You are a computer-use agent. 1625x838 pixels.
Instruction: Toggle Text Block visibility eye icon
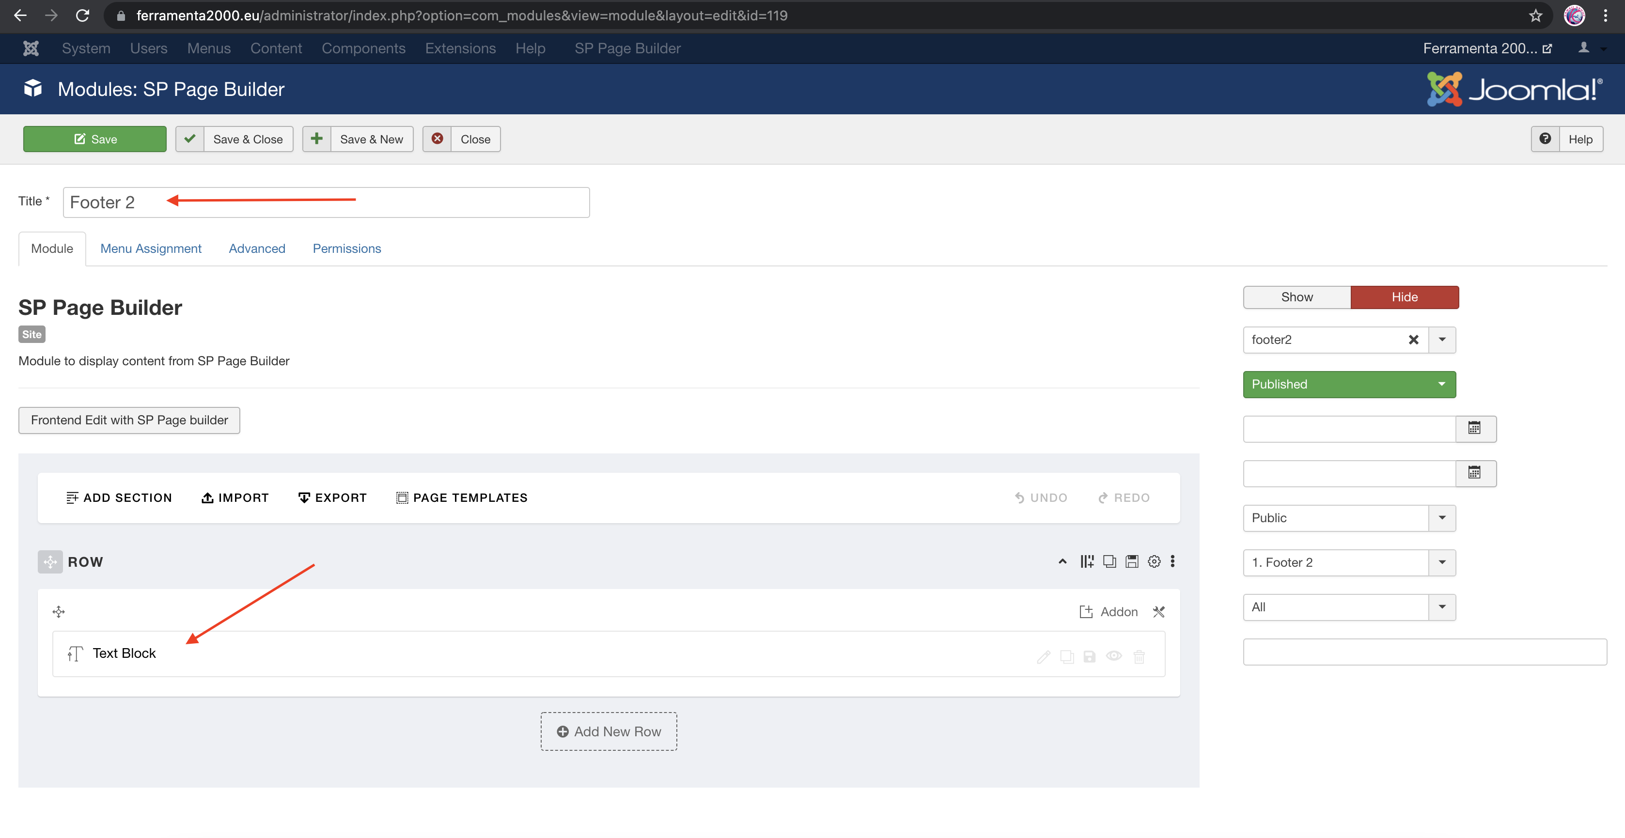(1114, 656)
